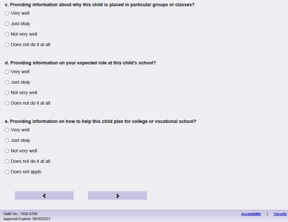
Task: Click the 'Very well' label under question d
Action: (x=20, y=72)
